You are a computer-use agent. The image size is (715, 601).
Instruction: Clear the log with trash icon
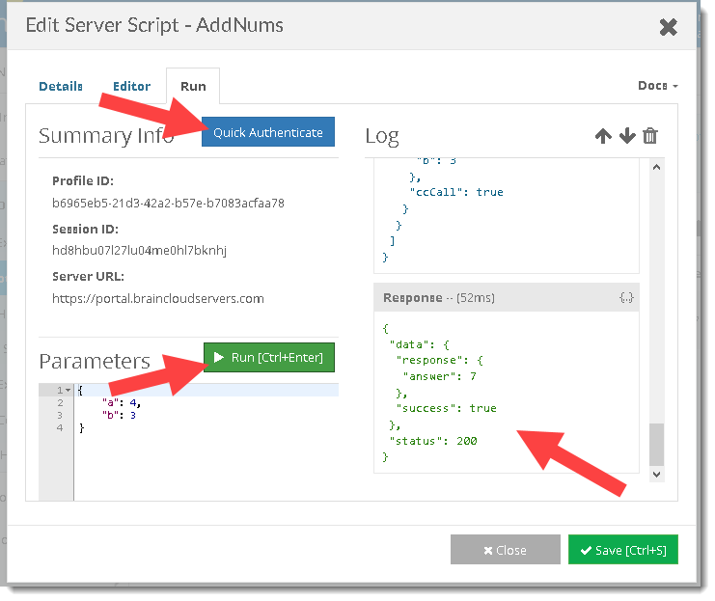[650, 136]
